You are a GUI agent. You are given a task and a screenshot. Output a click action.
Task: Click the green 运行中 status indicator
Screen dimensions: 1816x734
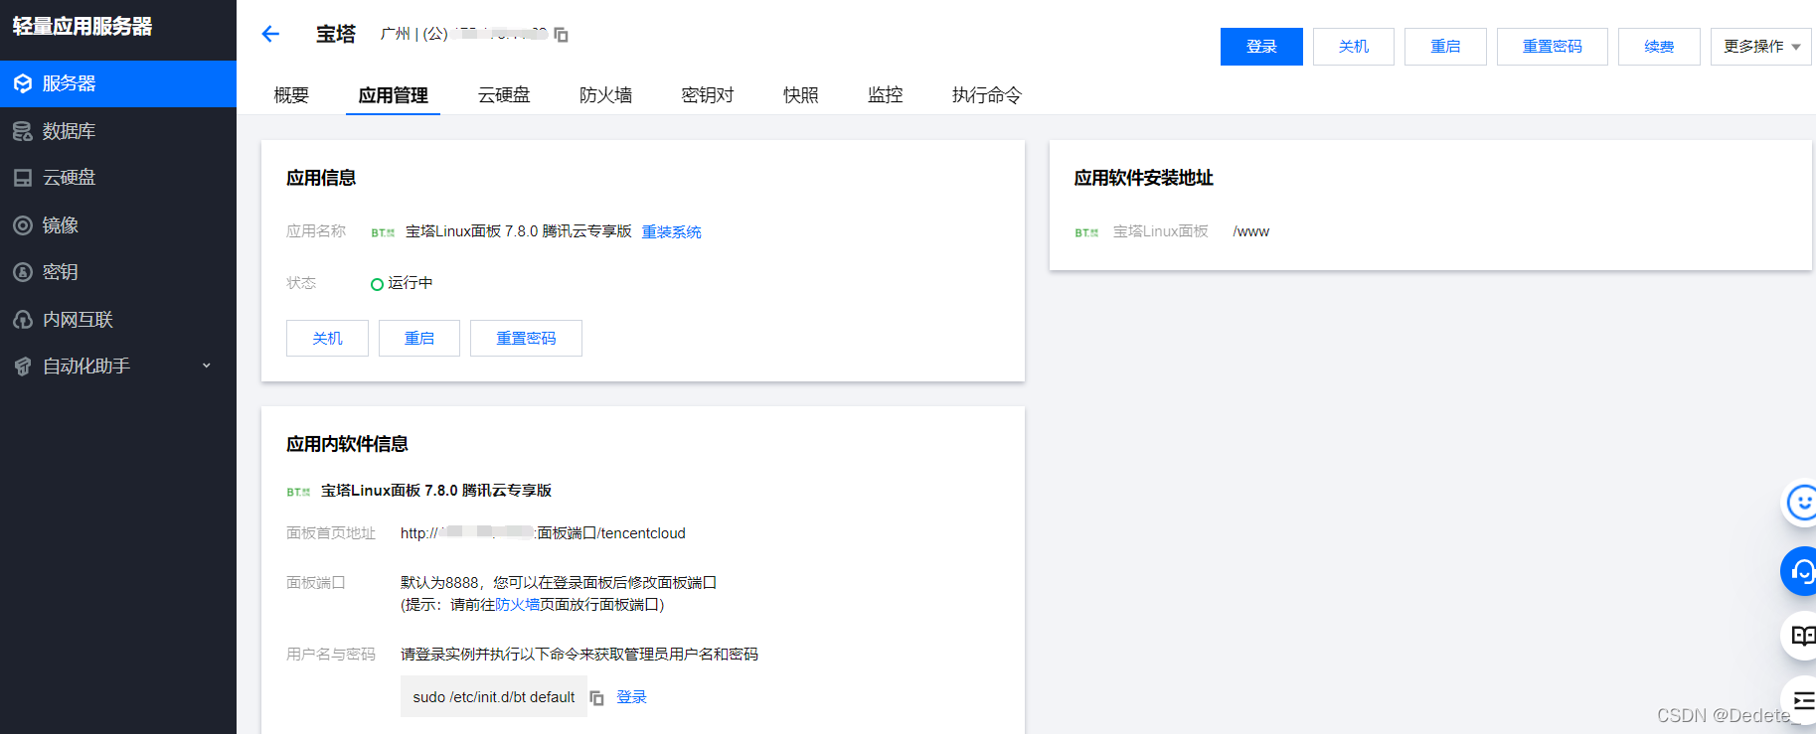pos(377,284)
